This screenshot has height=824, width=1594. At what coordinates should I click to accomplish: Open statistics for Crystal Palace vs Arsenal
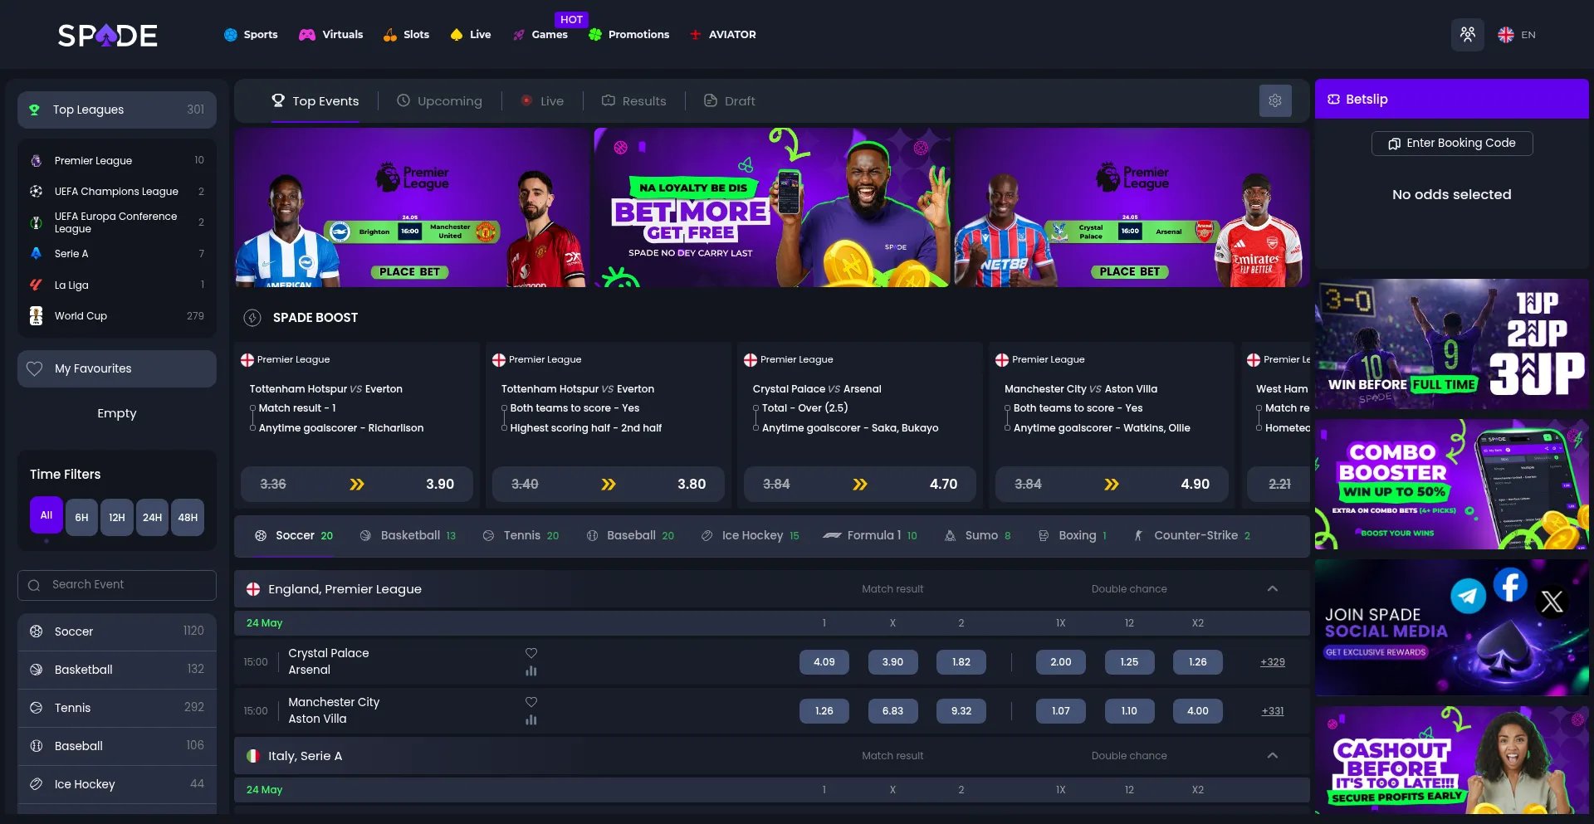[x=531, y=670]
